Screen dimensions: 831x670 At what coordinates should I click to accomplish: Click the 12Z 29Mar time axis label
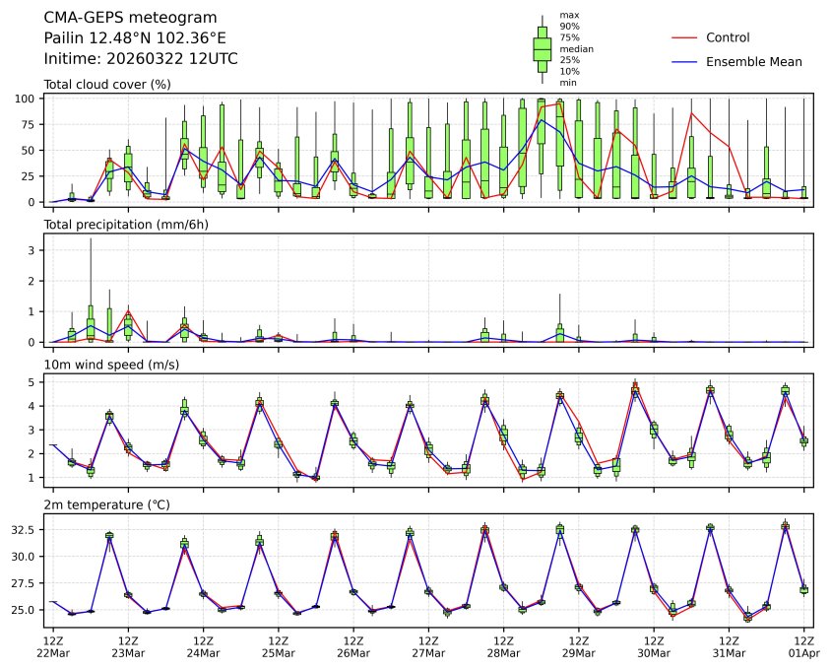pyautogui.click(x=578, y=646)
